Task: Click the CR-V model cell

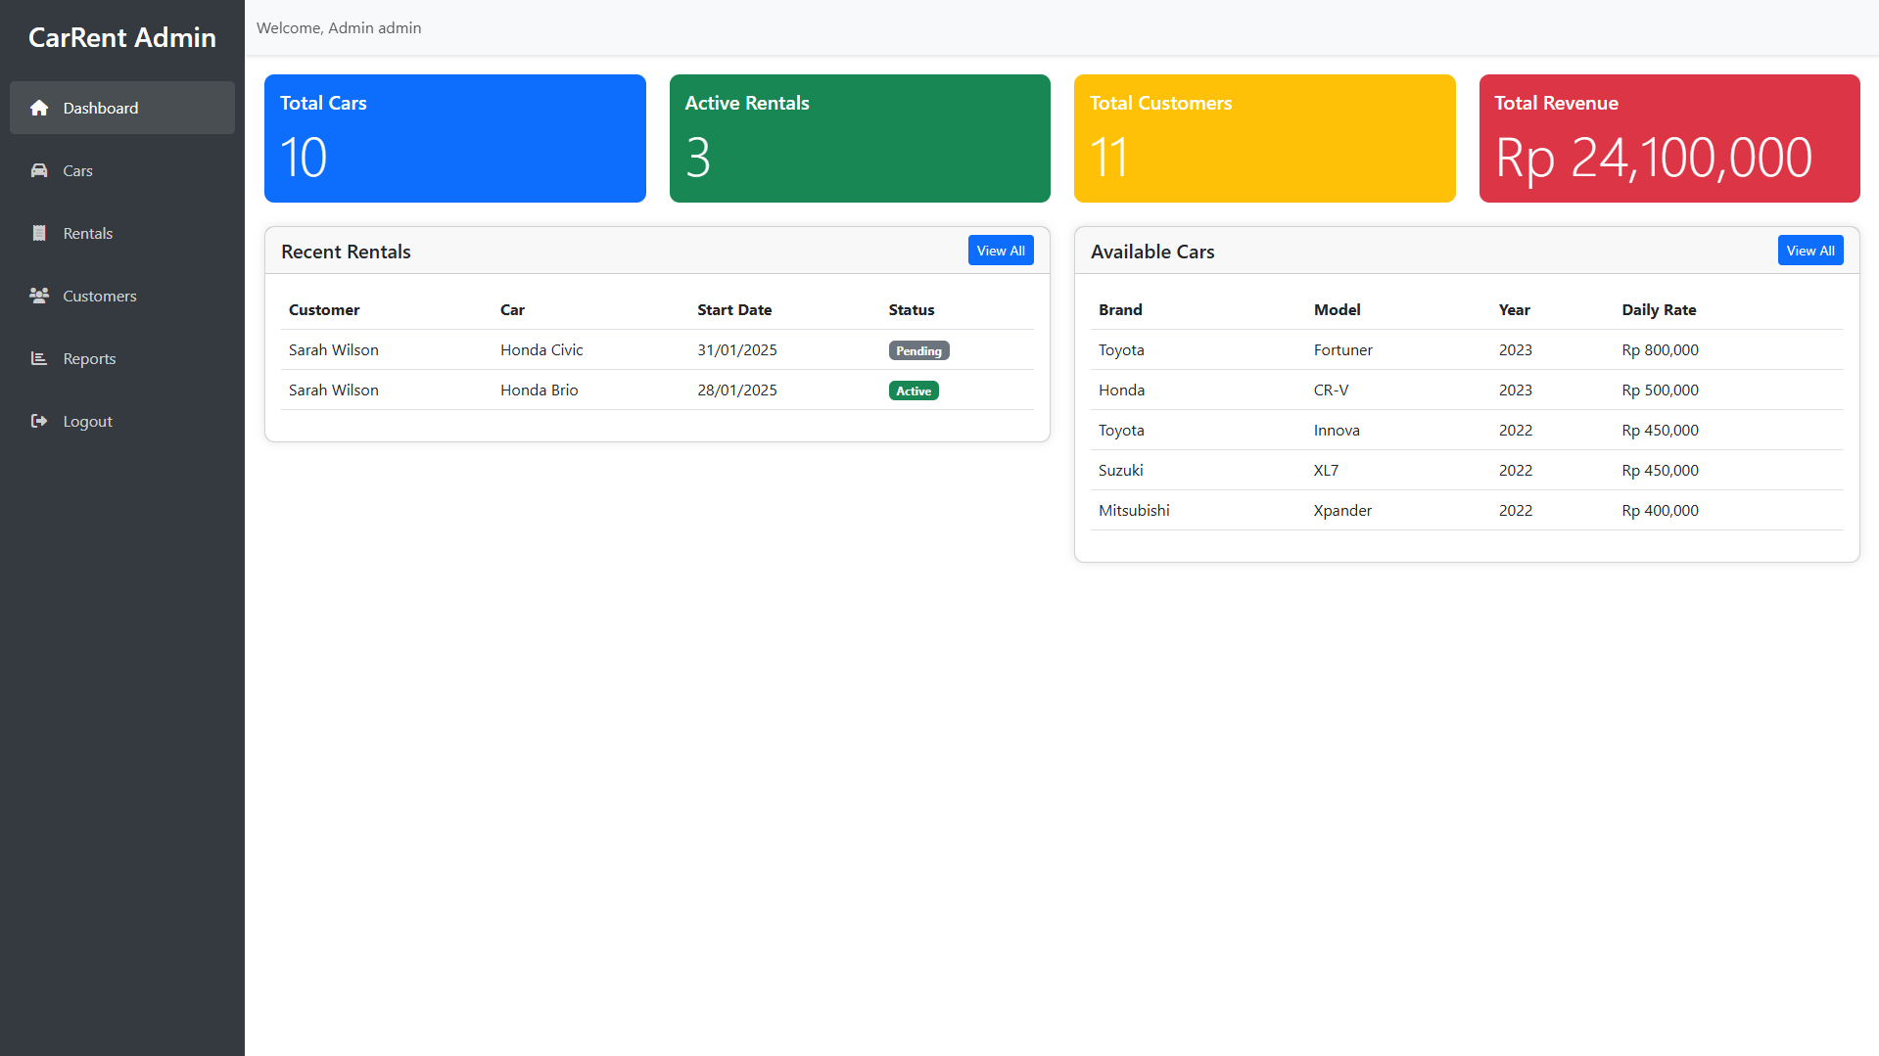Action: coord(1331,390)
